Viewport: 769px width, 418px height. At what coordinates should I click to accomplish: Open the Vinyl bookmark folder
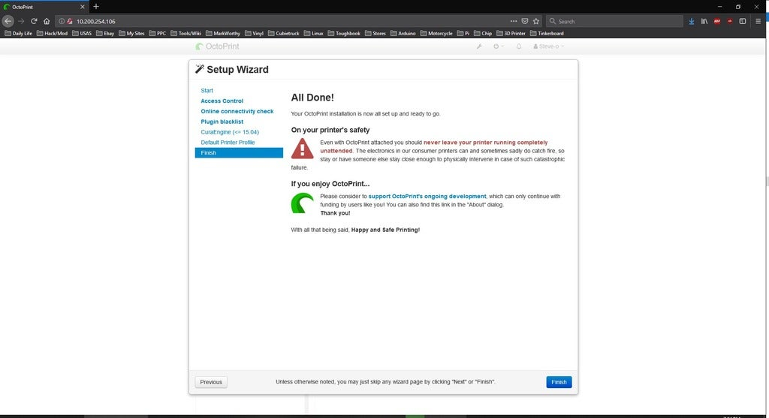[x=254, y=33]
